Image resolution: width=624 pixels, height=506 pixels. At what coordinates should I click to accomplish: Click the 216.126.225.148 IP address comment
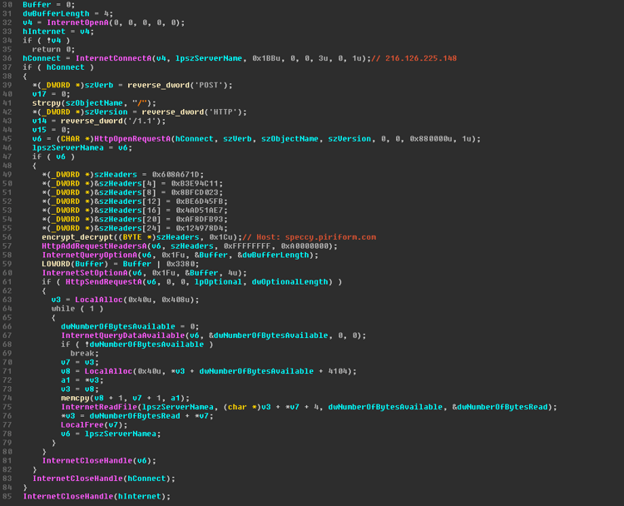(x=421, y=58)
